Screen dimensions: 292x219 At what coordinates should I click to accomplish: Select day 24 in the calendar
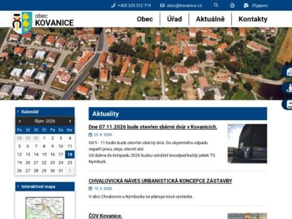pos(61,162)
